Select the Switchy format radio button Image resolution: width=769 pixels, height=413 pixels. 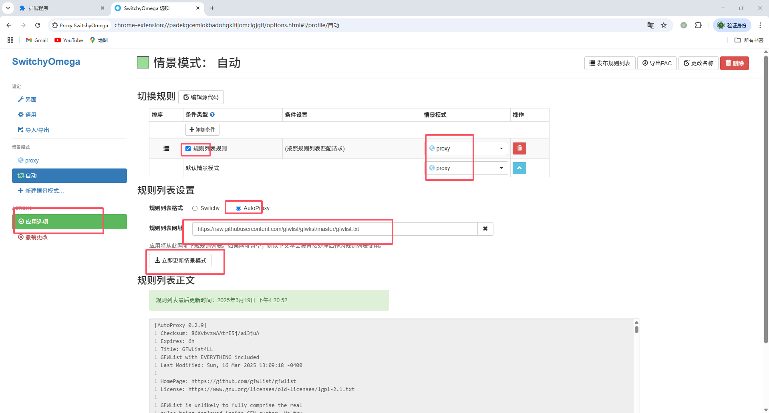pos(195,208)
